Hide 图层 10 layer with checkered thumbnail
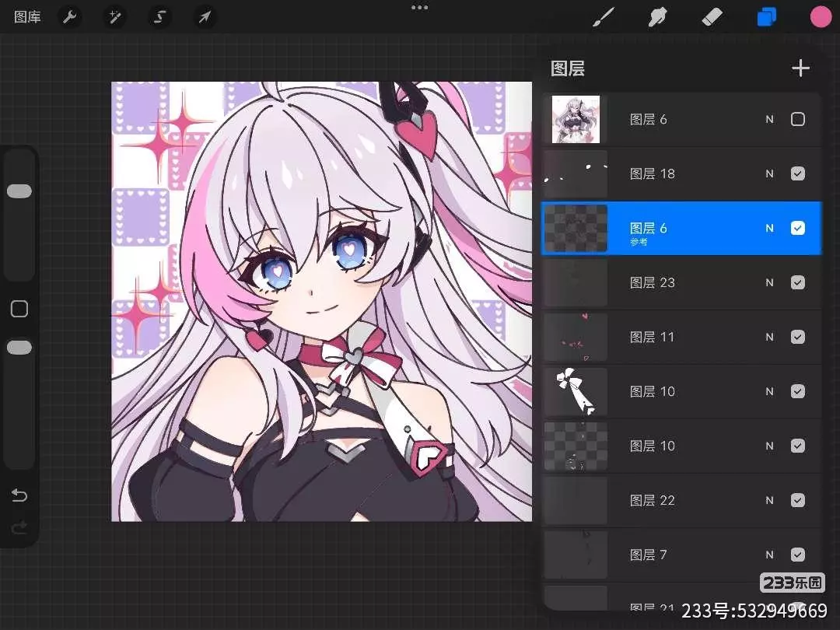The height and width of the screenshot is (630, 840). pos(798,446)
